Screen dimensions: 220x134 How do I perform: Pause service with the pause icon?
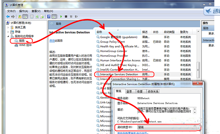pos(71,17)
